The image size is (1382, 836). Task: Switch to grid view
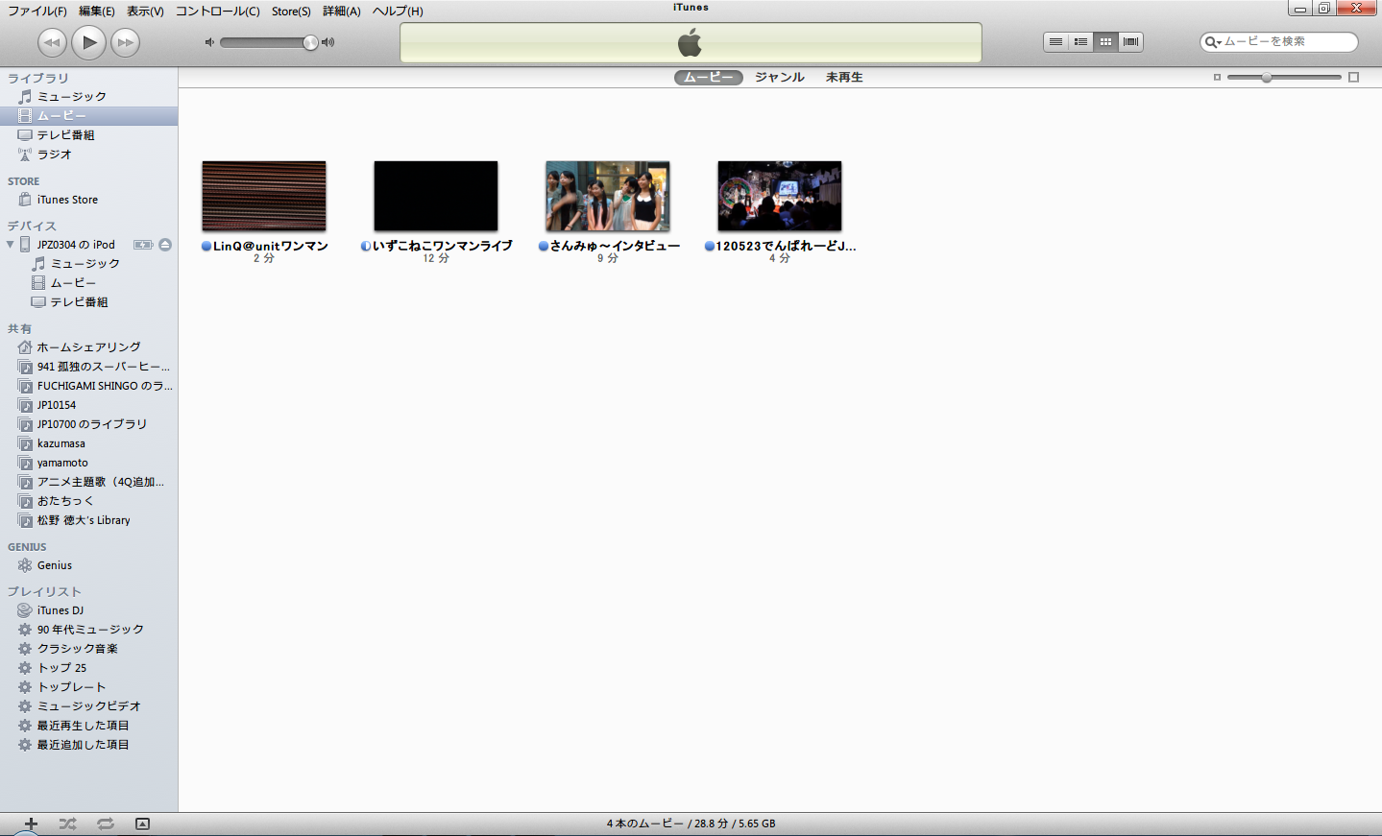[x=1105, y=42]
